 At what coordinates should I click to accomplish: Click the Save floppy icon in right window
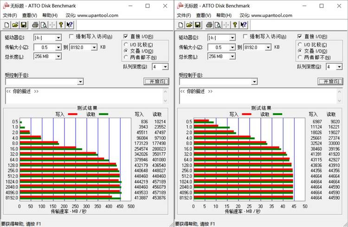point(198,25)
